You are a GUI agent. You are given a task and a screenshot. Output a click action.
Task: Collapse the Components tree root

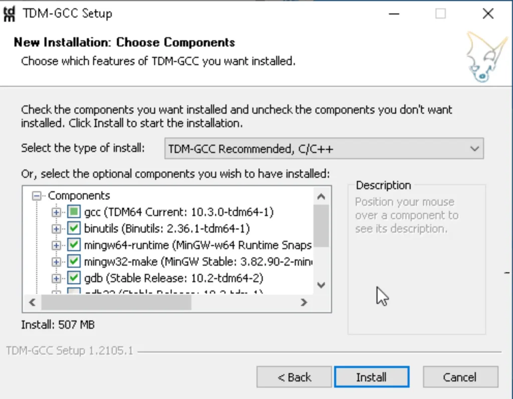37,196
